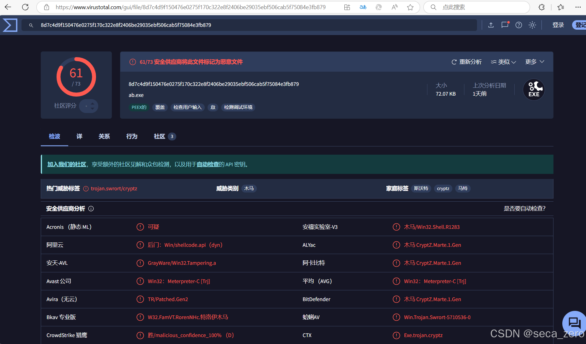Click the 重新分析 reanalyze button

coord(467,62)
